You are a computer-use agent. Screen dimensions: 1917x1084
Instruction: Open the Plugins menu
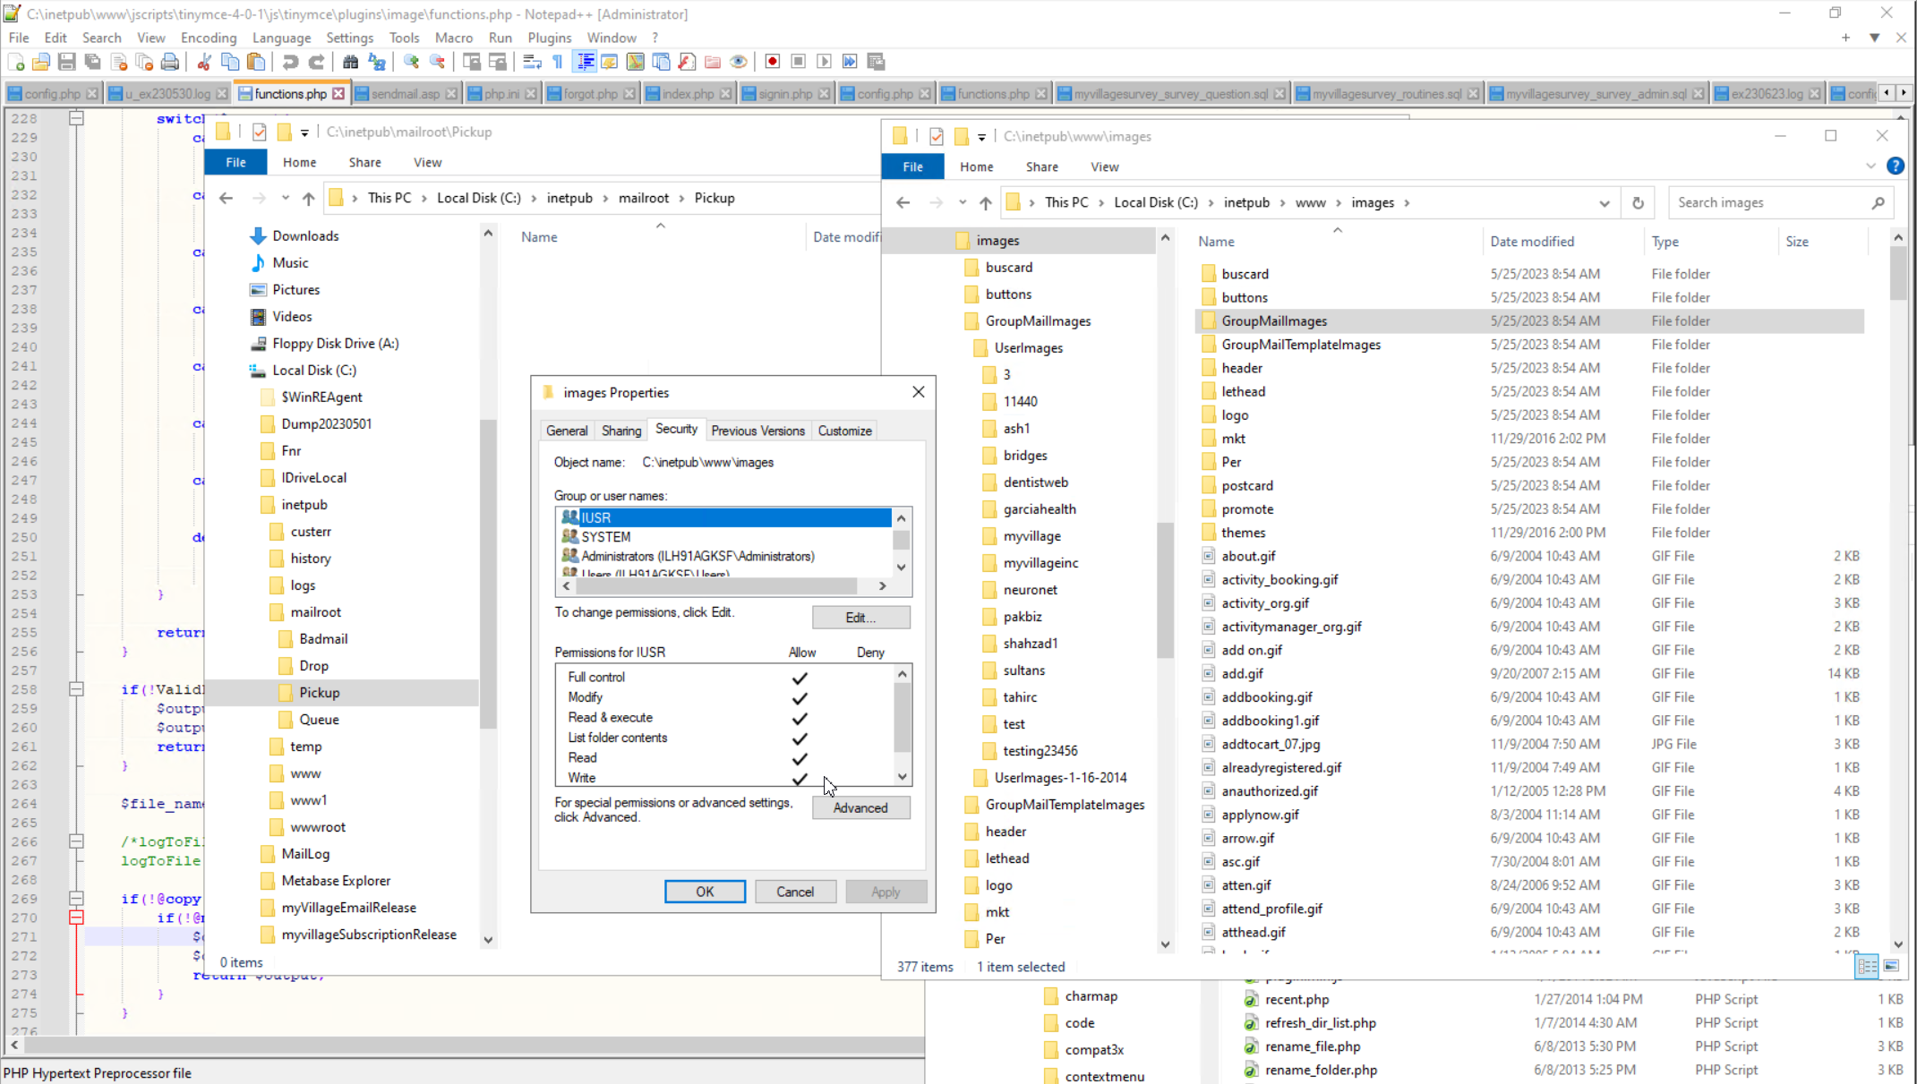(549, 38)
